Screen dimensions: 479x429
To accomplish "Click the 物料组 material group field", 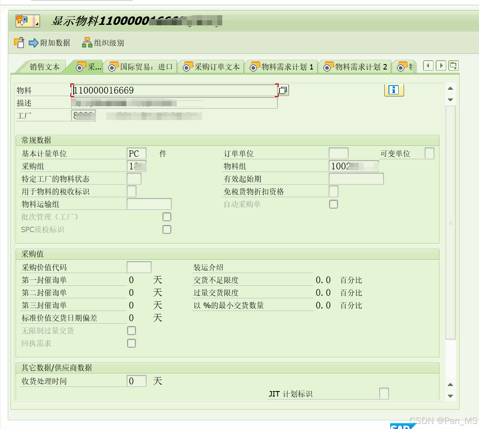I will pyautogui.click(x=354, y=166).
